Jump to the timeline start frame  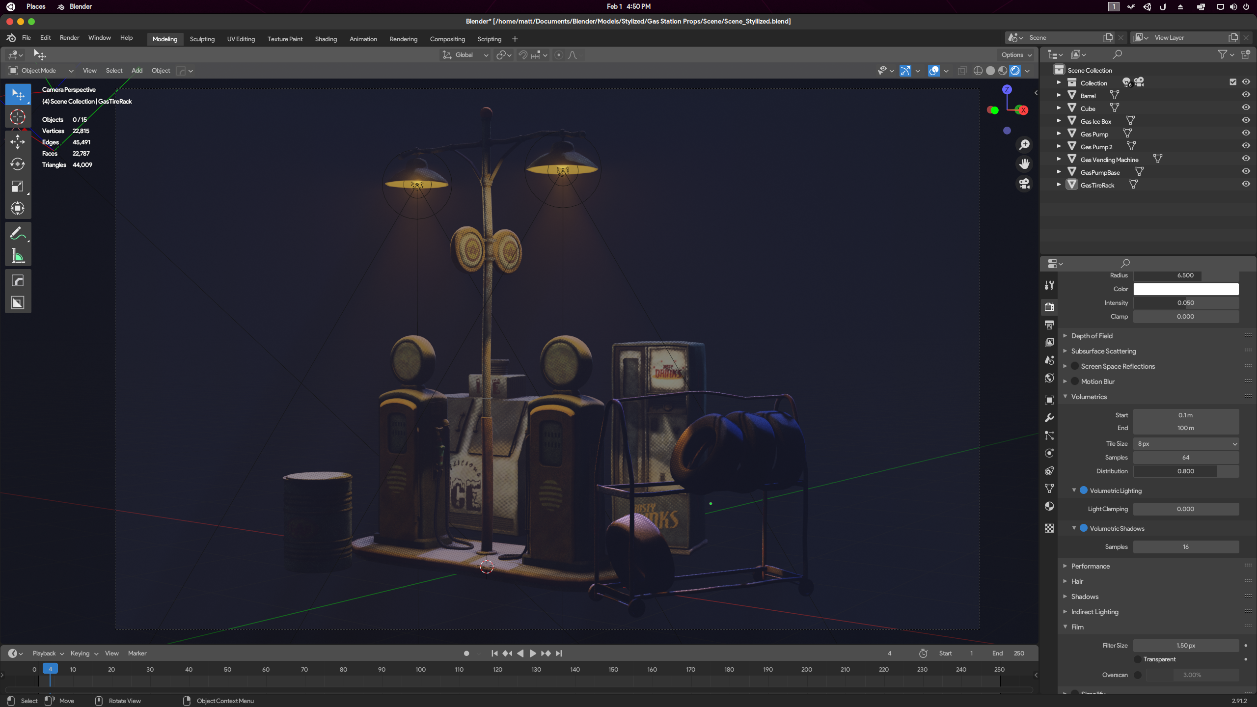coord(494,653)
